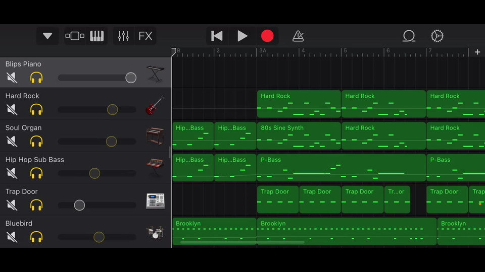
Task: Mute the Trap Door track
Action: point(12,205)
